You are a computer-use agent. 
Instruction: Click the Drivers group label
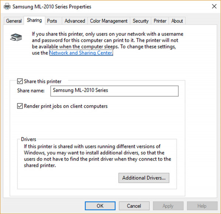[x=29, y=139]
